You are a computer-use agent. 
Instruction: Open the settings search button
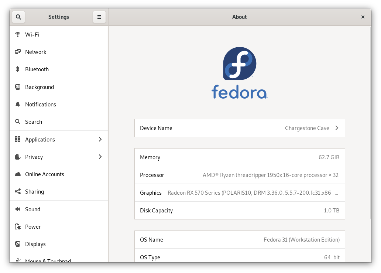(x=18, y=17)
